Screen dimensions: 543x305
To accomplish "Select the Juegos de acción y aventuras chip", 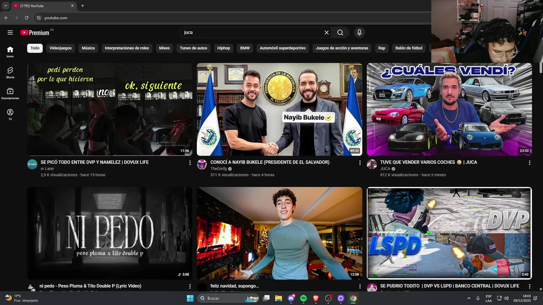I will (x=342, y=48).
